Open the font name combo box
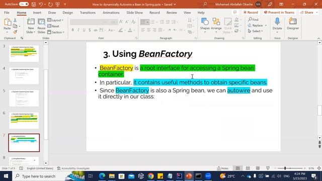The width and height of the screenshot is (322, 181). (x=89, y=22)
